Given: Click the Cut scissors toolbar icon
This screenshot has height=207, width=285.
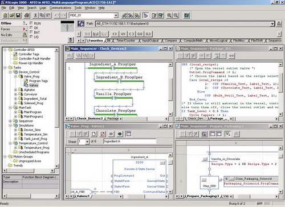Looking at the screenshot, I should pos(35,15).
